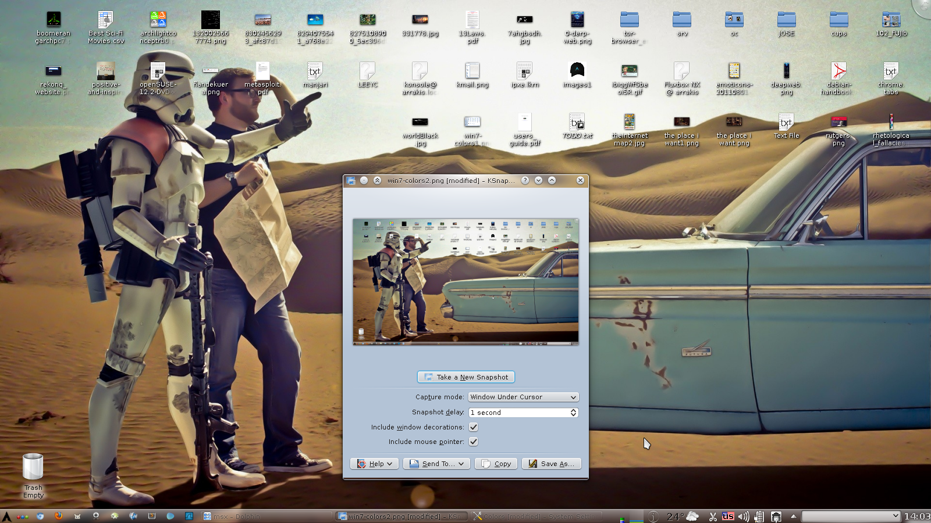
Task: Click the snapshot preview thumbnail
Action: (465, 282)
